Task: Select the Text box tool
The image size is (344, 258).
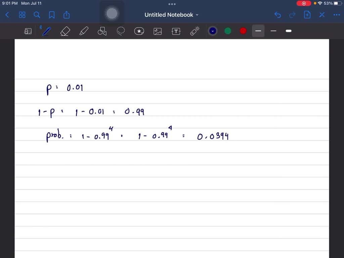Action: 176,31
